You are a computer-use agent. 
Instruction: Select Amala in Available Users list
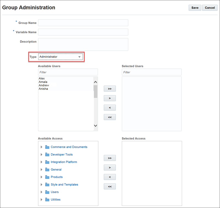tap(43, 82)
